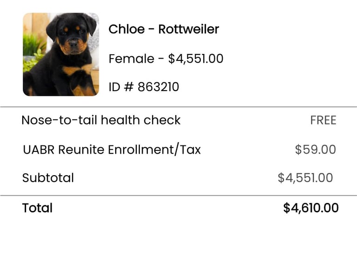The height and width of the screenshot is (256, 357).
Task: Click the word Enrollment/Tax
Action: 154,150
